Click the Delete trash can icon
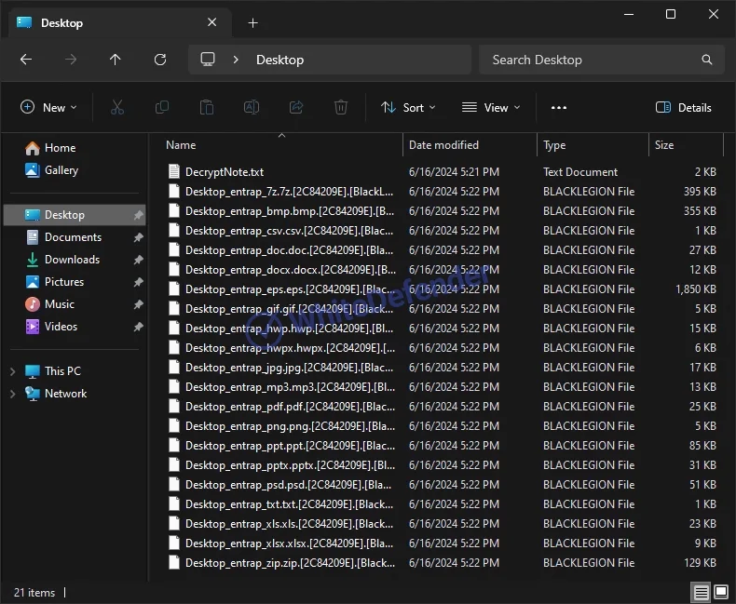Screen dimensions: 736x604 [x=341, y=108]
